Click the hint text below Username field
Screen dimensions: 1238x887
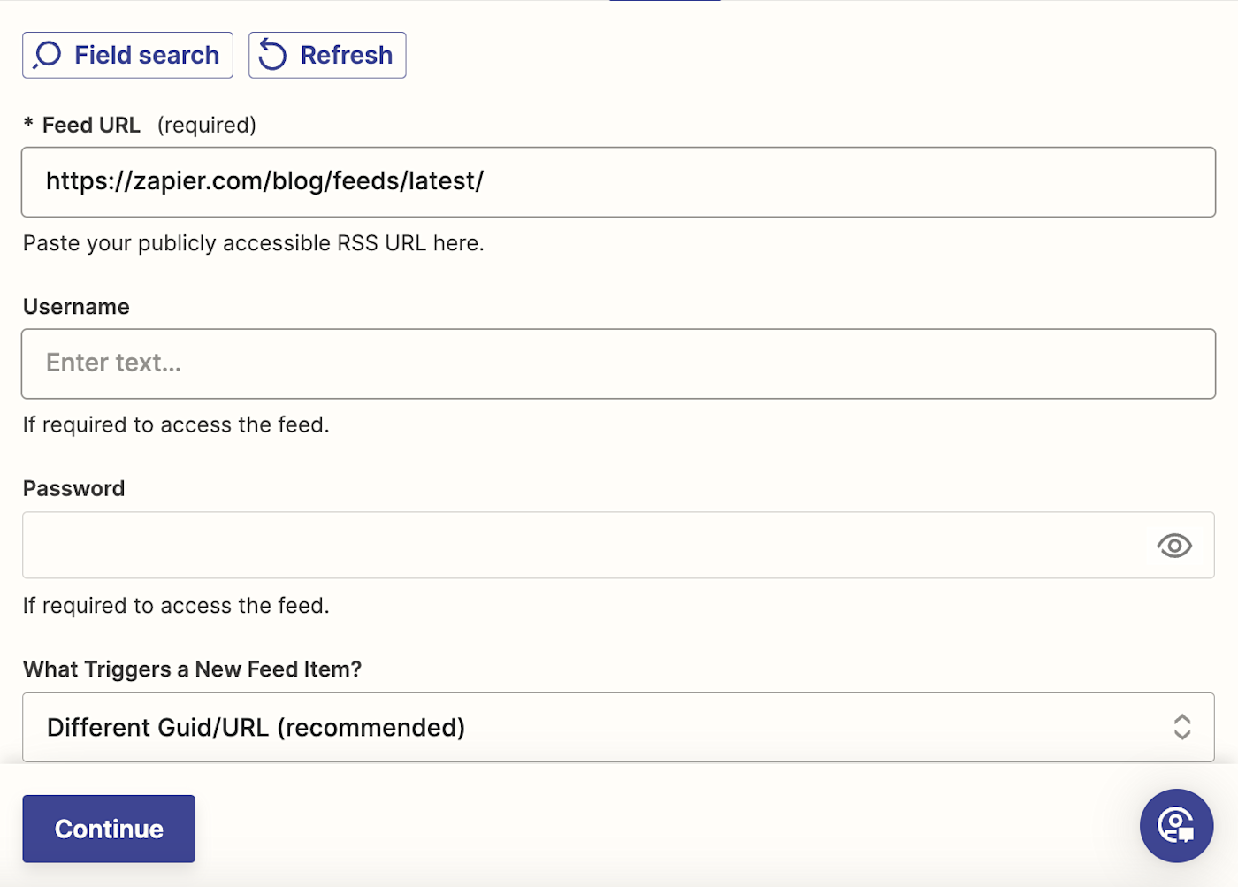[x=176, y=425]
